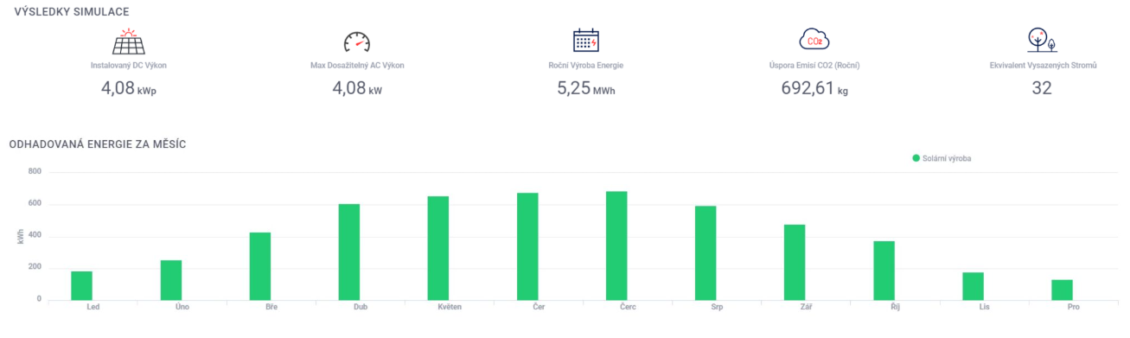Click the ODHADOVANÁ ENERGIE ZA MĚSÍC heading

point(98,144)
